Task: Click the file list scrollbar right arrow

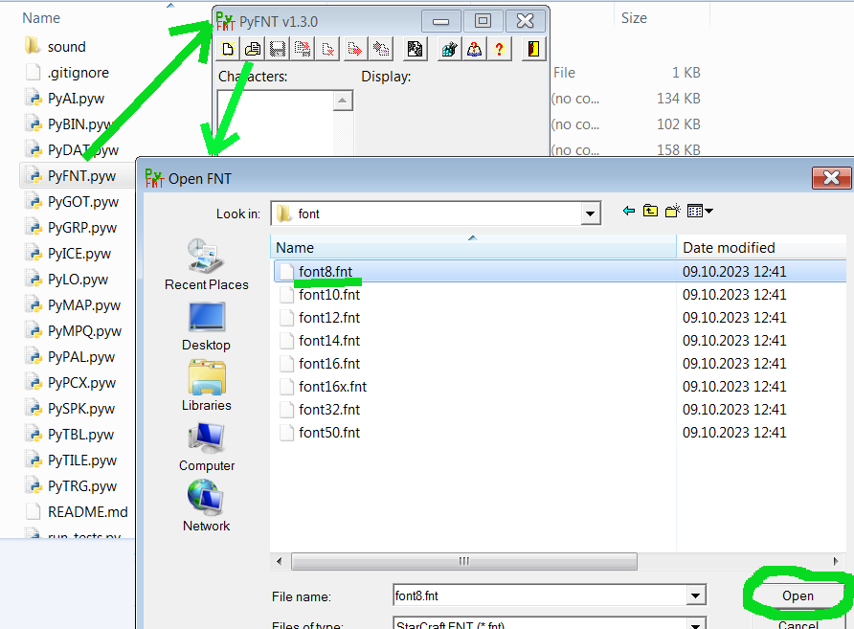Action: coord(836,561)
